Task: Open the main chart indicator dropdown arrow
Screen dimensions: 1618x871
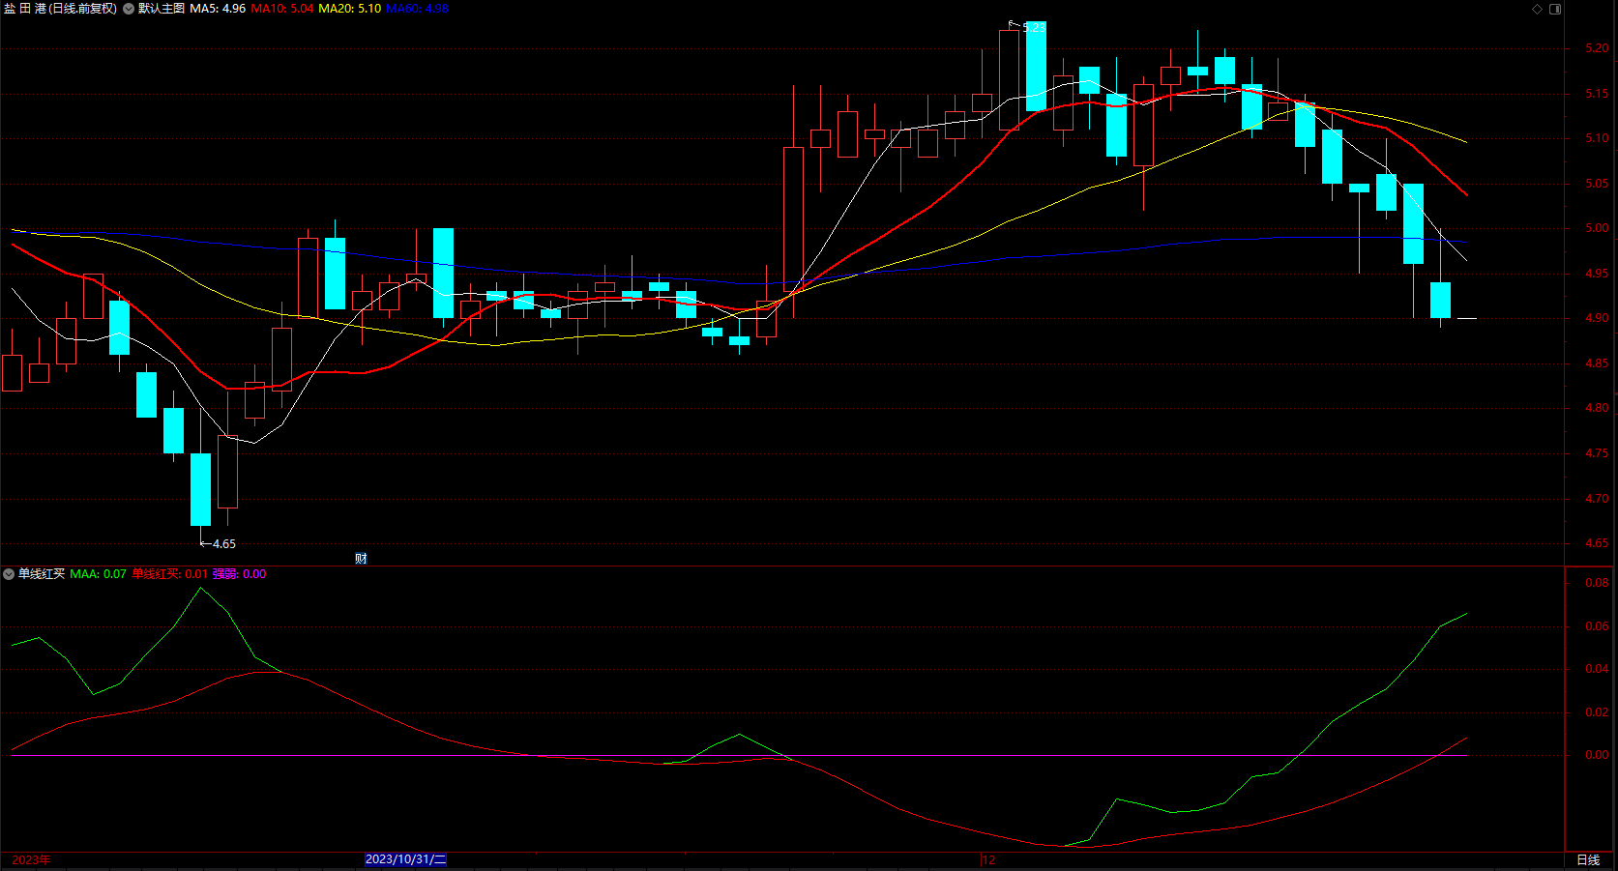Action: (x=129, y=9)
